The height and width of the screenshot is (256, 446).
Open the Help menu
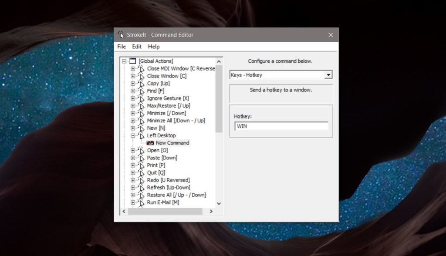pyautogui.click(x=153, y=47)
